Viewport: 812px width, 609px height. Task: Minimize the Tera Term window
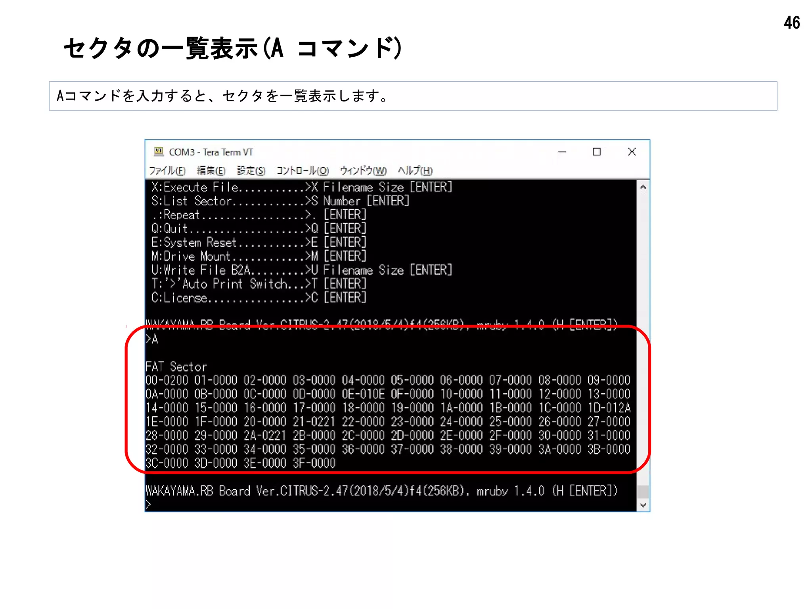click(x=562, y=152)
